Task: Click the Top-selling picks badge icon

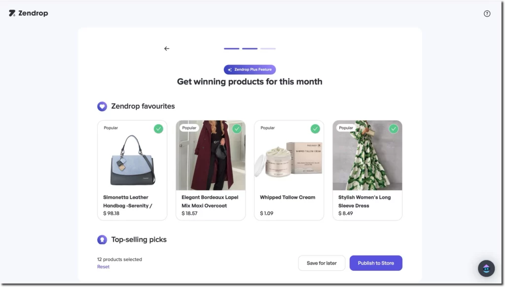Action: coord(102,239)
